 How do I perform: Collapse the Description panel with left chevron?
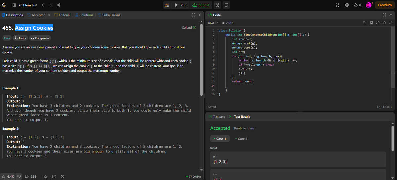click(200, 15)
